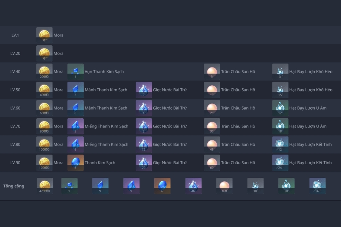The width and height of the screenshot is (341, 227).
Task: Click total sliver icon showing 1 in Tổng cộng
Action: (x=69, y=186)
